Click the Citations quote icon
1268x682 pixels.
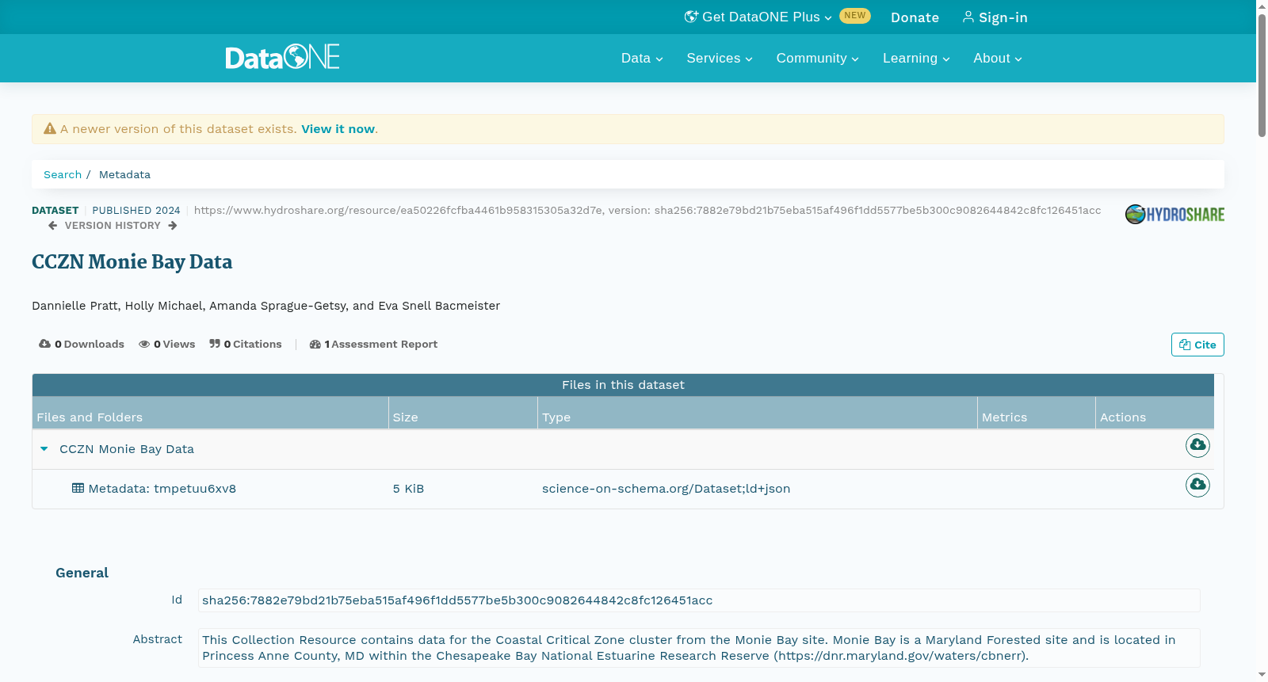tap(215, 344)
